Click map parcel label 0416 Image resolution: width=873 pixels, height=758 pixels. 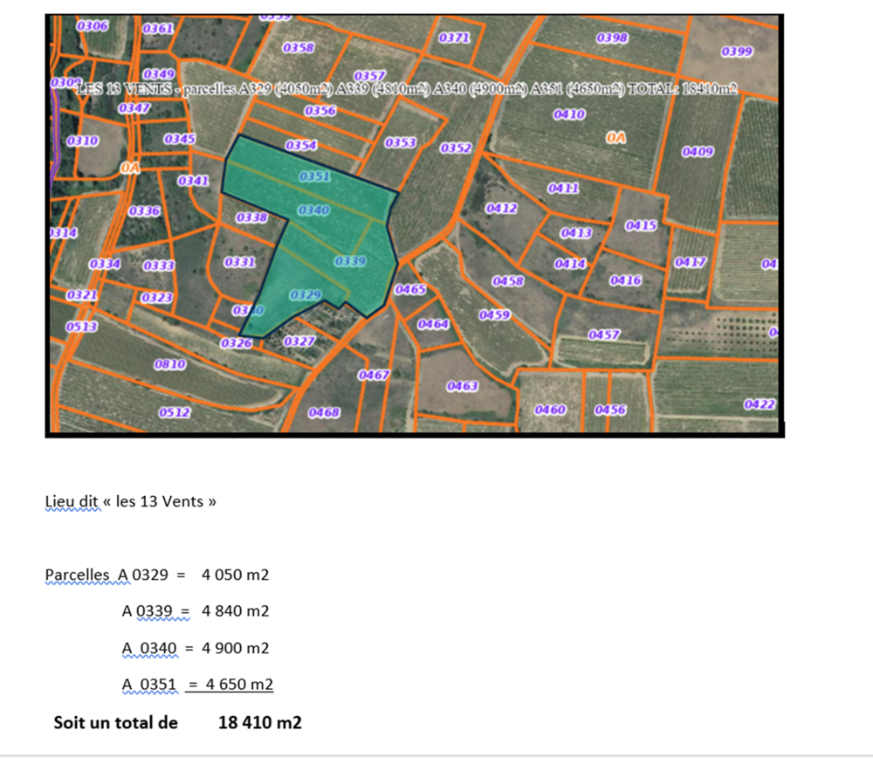(626, 280)
